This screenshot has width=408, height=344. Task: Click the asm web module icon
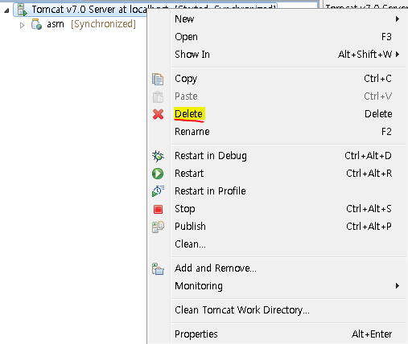pyautogui.click(x=36, y=24)
